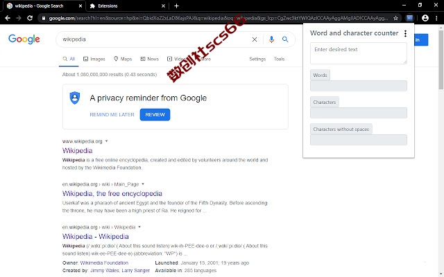Click the browser forward arrow
444x277 pixels.
19,18
